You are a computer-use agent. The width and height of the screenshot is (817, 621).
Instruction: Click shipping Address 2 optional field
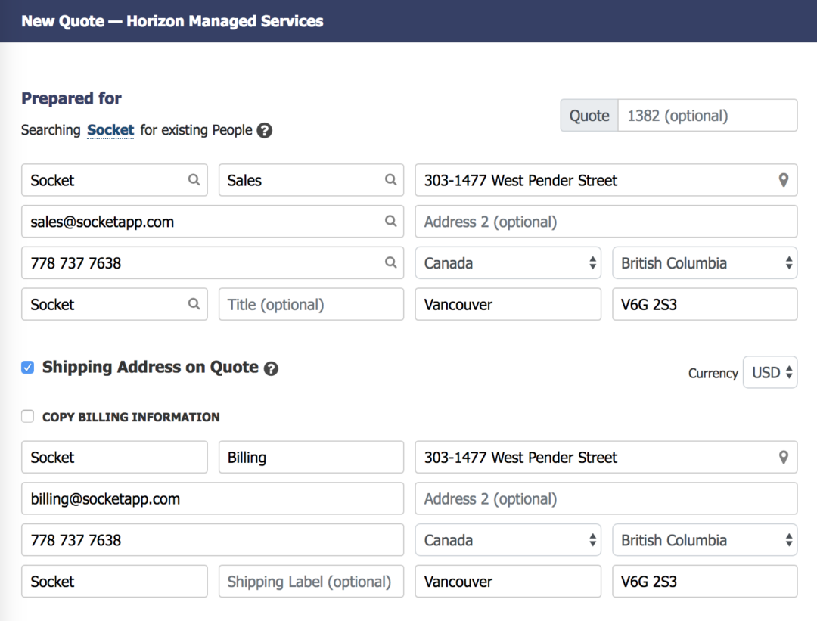pos(606,499)
